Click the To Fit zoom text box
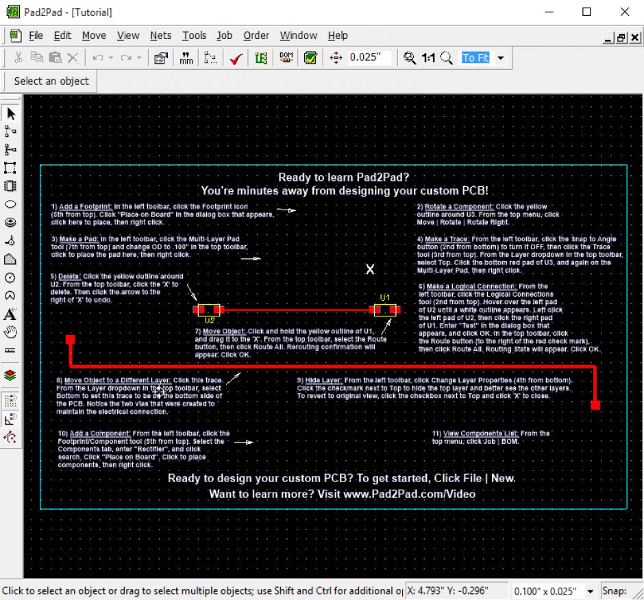This screenshot has height=600, width=644. (x=476, y=58)
